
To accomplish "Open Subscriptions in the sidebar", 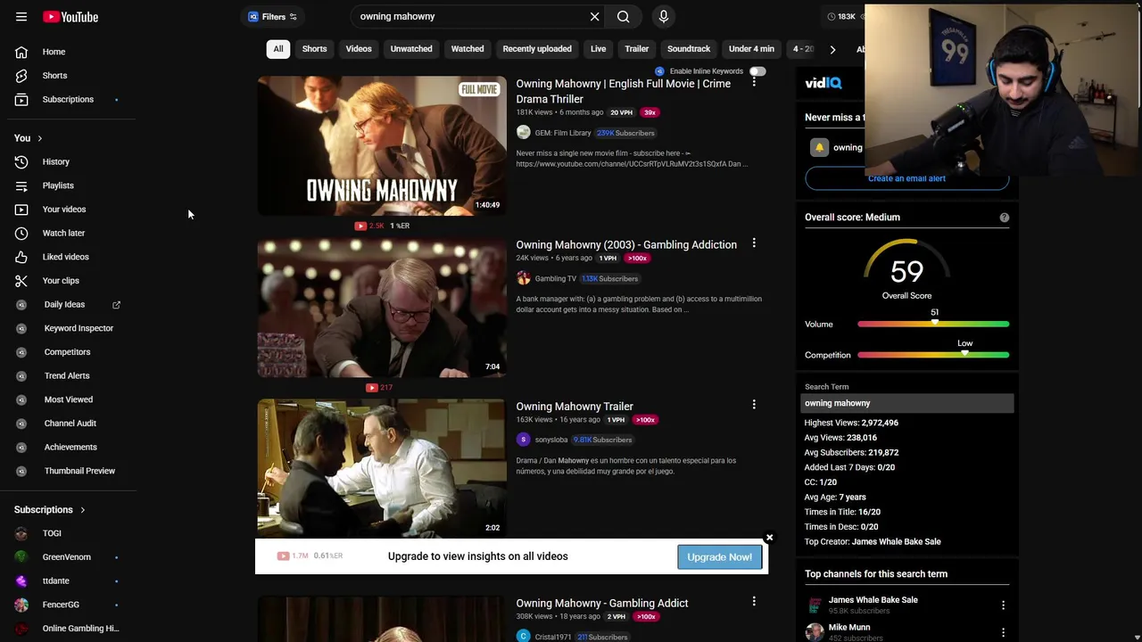I will 68,99.
